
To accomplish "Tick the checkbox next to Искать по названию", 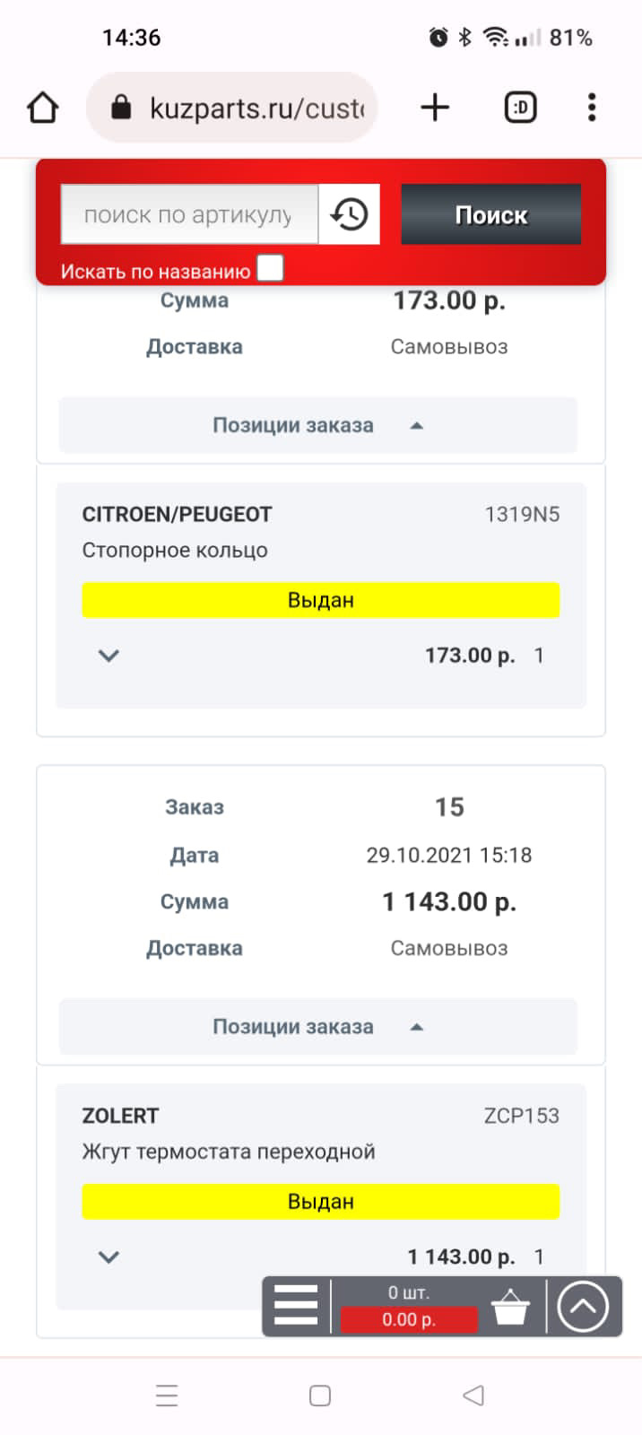I will 268,267.
